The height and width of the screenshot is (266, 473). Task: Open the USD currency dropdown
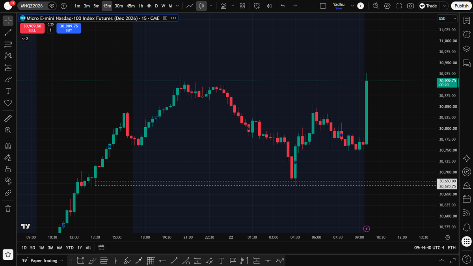pos(448,19)
